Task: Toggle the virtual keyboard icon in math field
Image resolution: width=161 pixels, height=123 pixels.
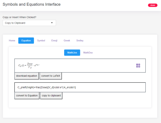Action: (x=138, y=66)
